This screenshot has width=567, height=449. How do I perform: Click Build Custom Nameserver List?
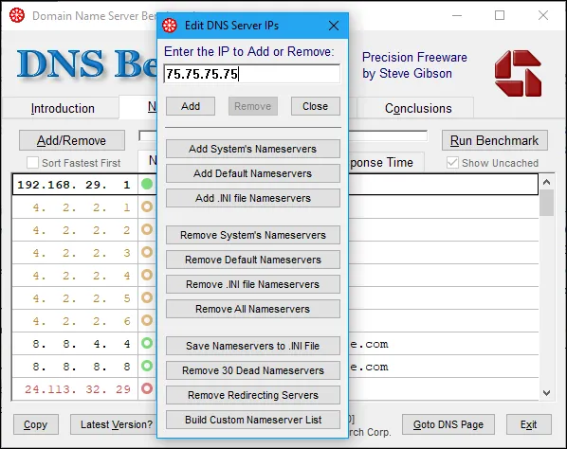pos(253,420)
